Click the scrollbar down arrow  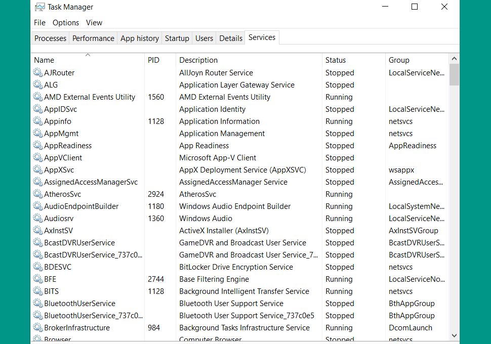[x=455, y=335]
